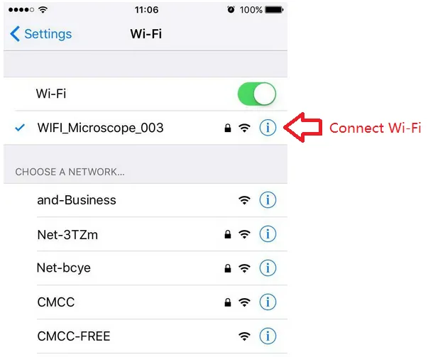Tap the alarm clock status icon

(231, 10)
